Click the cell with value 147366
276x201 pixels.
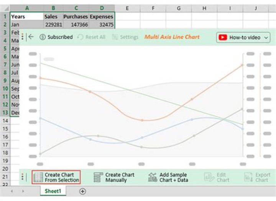(x=76, y=25)
